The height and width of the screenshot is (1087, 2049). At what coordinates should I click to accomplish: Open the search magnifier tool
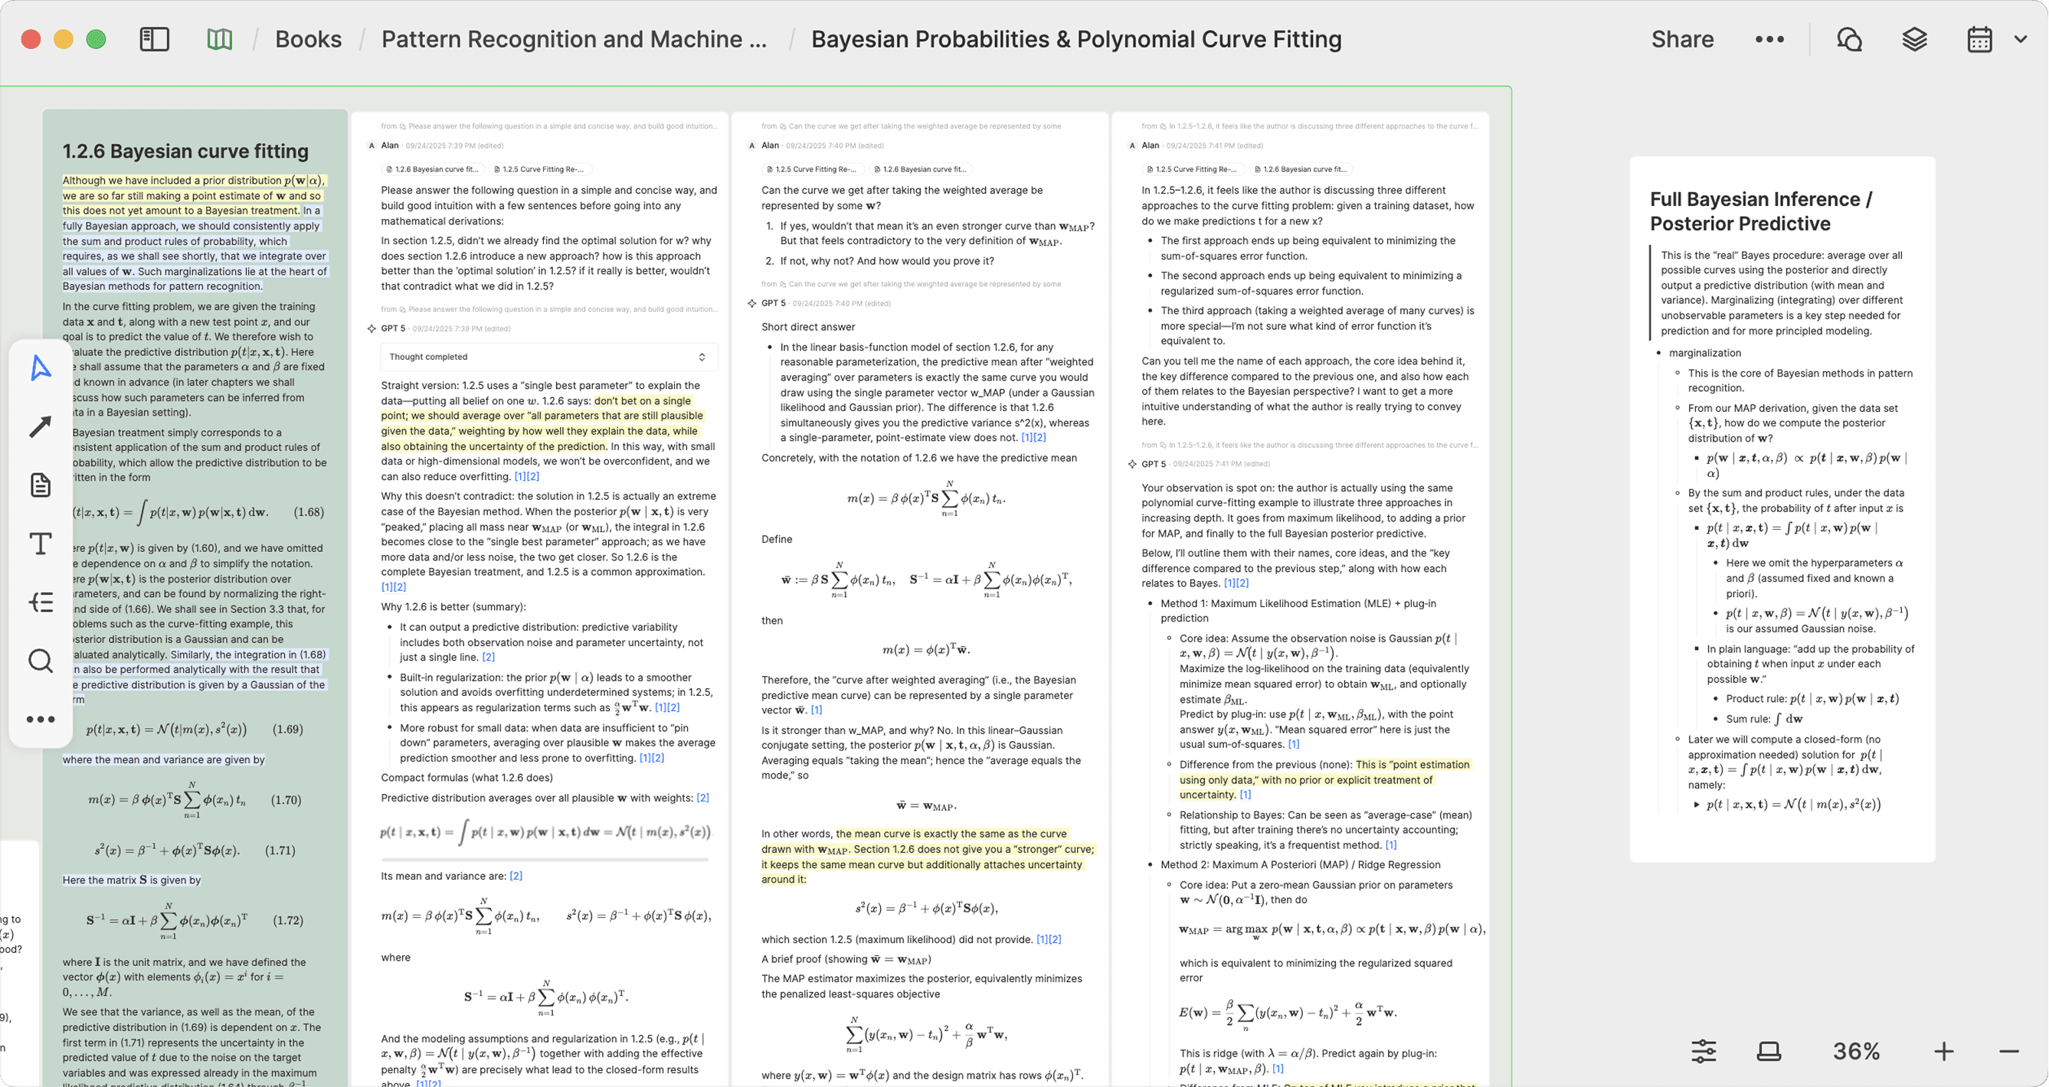pyautogui.click(x=41, y=661)
